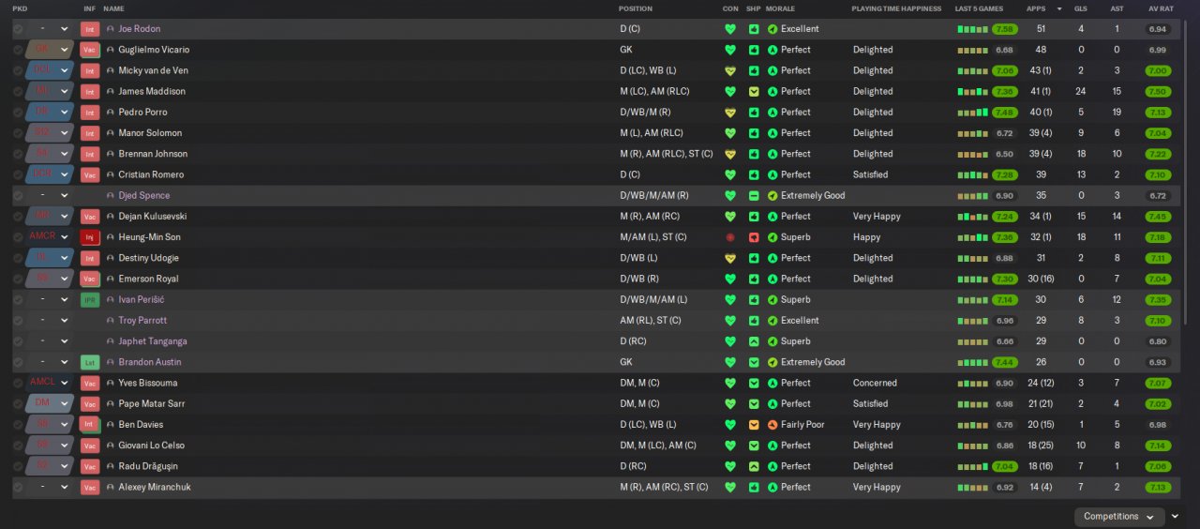
Task: Sort by POSITION column header
Action: pyautogui.click(x=636, y=8)
